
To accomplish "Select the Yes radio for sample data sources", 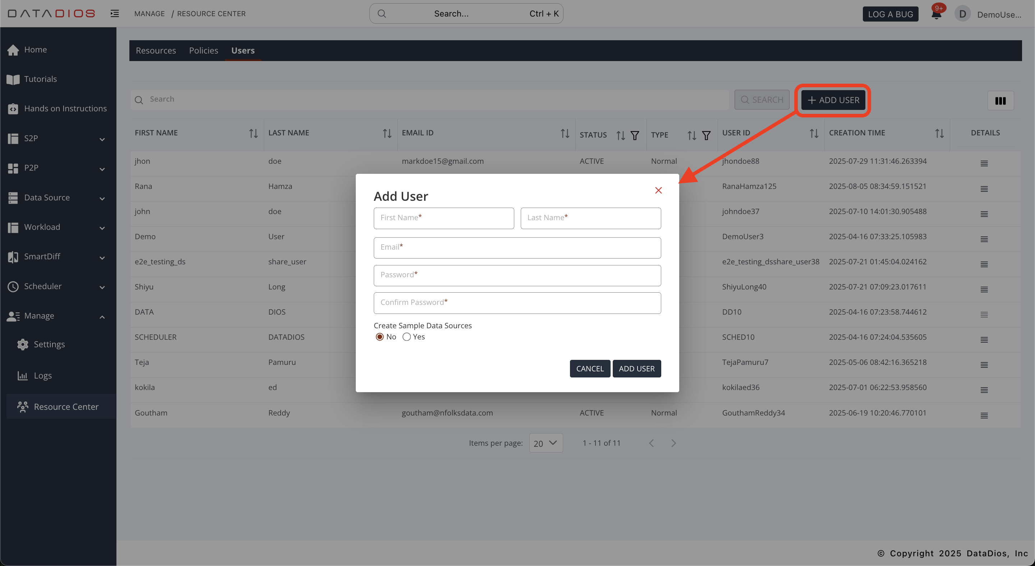I will point(406,337).
